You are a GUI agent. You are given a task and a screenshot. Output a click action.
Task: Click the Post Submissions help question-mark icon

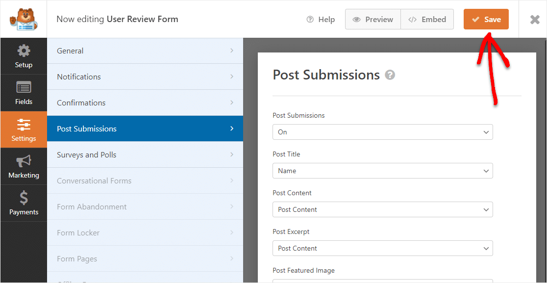coord(390,75)
